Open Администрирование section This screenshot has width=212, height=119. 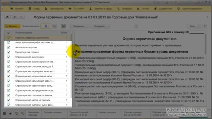(x=190, y=9)
